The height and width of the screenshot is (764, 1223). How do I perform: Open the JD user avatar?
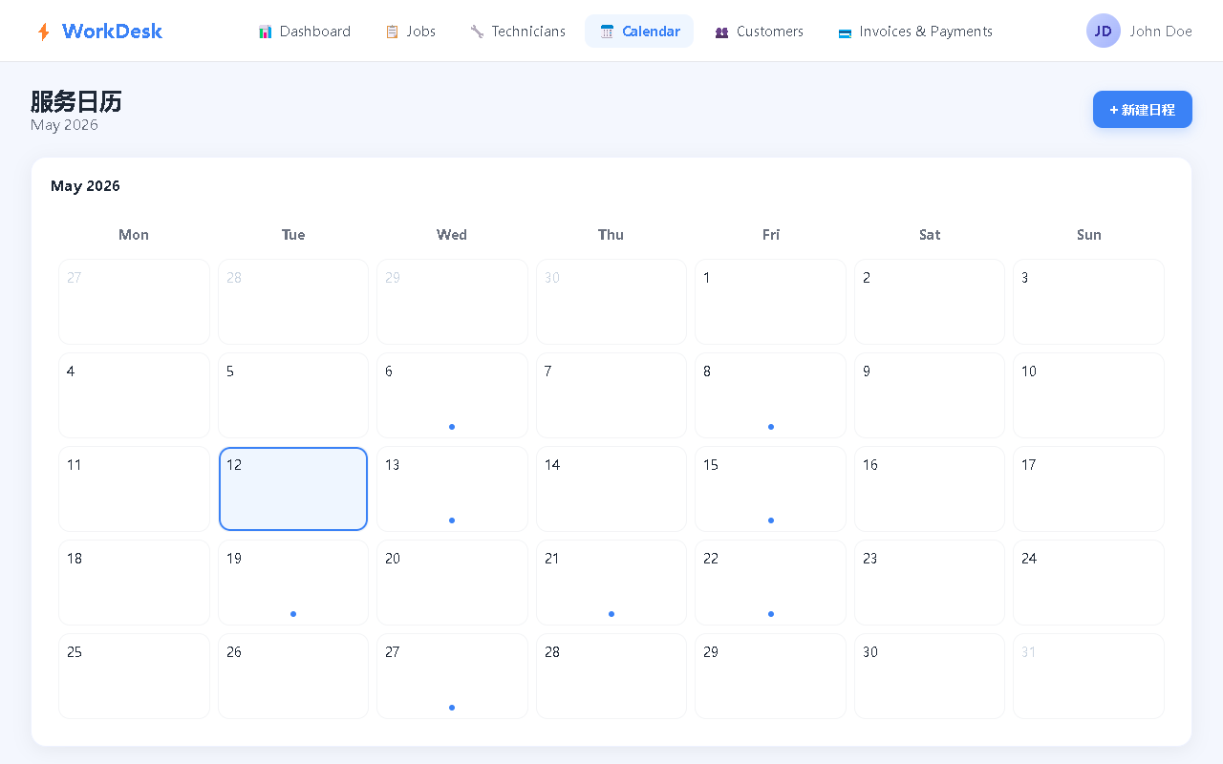pos(1104,31)
